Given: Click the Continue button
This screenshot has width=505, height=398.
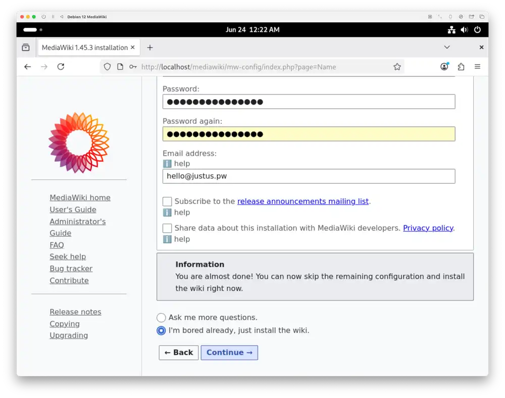Looking at the screenshot, I should (x=229, y=353).
